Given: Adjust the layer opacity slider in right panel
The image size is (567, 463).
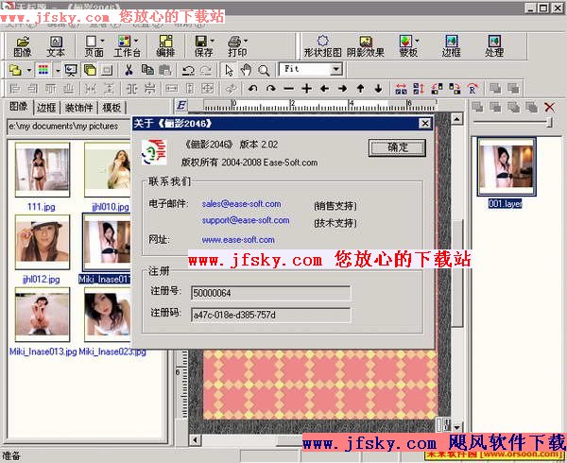Looking at the screenshot, I should (549, 123).
